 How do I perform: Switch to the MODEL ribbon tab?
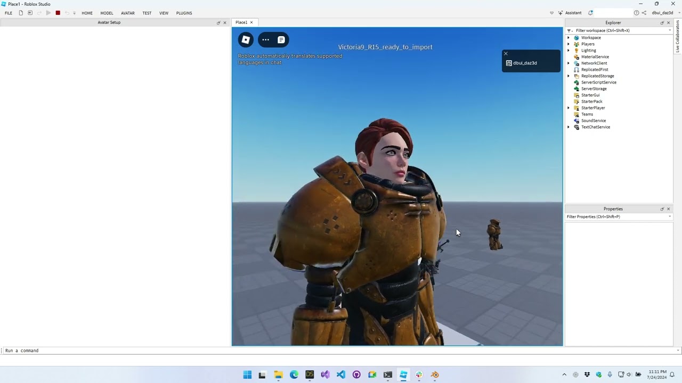pyautogui.click(x=107, y=13)
